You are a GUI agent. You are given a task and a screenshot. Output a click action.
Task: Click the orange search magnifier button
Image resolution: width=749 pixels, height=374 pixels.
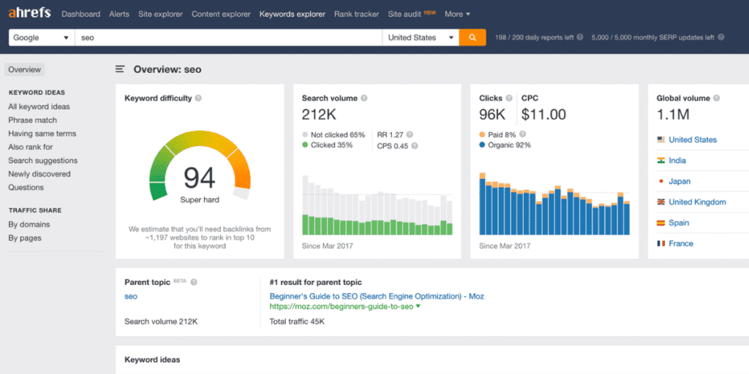[x=473, y=37]
